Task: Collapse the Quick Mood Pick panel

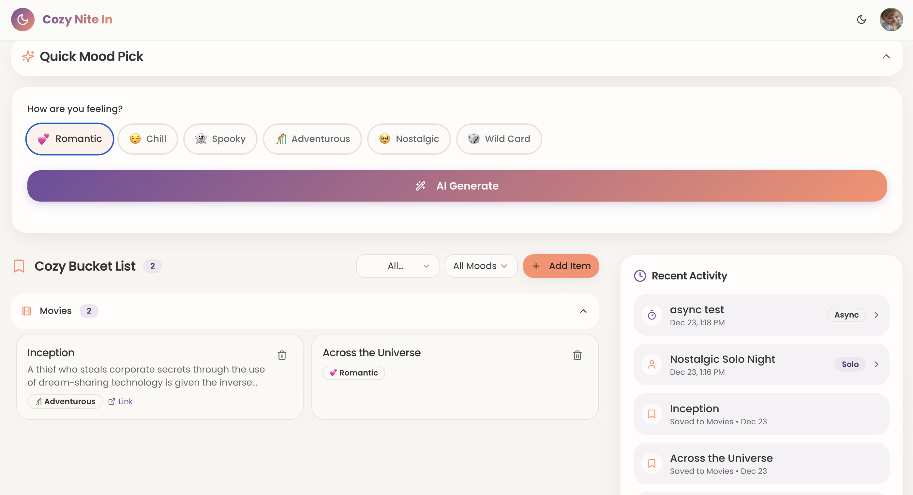Action: 886,56
